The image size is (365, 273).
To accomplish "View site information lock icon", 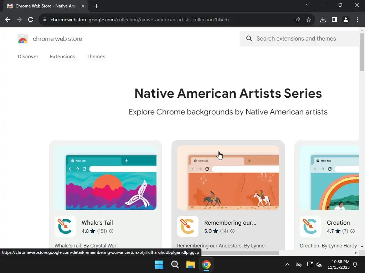I will (45, 20).
